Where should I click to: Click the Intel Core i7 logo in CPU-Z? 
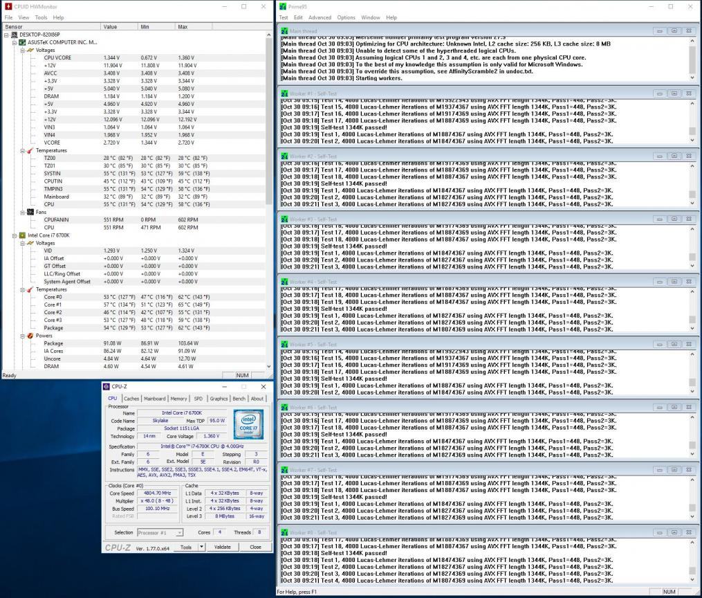pos(248,424)
